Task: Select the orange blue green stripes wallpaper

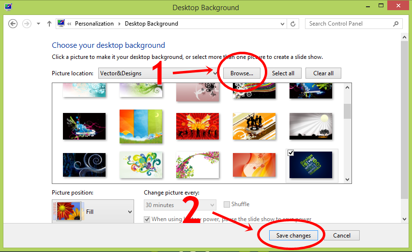Action: [x=141, y=126]
